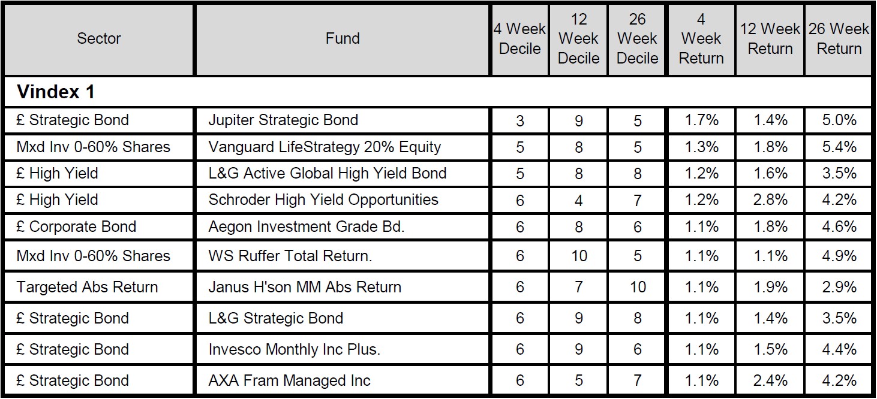The width and height of the screenshot is (877, 399).
Task: Click the 26 Week Return header
Action: pos(839,39)
